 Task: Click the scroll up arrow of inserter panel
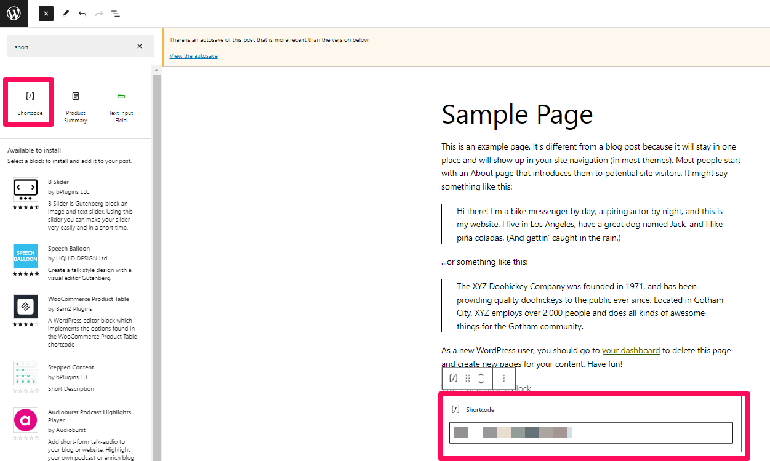pyautogui.click(x=156, y=70)
